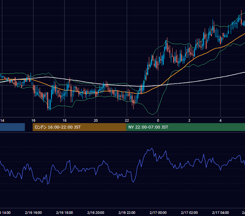The image size is (245, 216).
Task: Click hour label 20 on price chart axis
Action: tap(95, 121)
